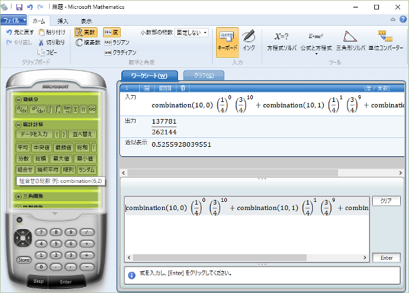Insert a definite integral with limits

coord(58,109)
